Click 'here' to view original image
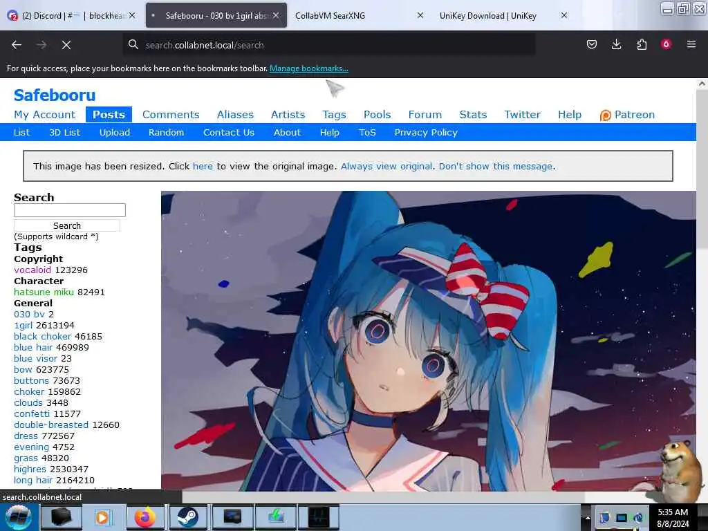The height and width of the screenshot is (531, 708). coord(203,166)
